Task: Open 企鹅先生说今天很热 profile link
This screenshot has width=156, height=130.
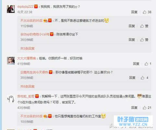Action: point(34,72)
